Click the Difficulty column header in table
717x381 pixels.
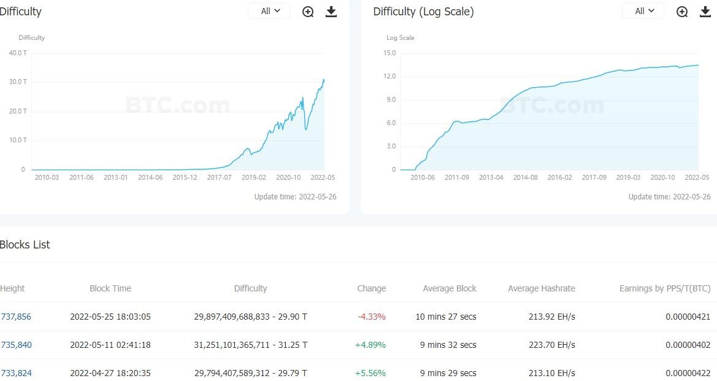click(250, 288)
